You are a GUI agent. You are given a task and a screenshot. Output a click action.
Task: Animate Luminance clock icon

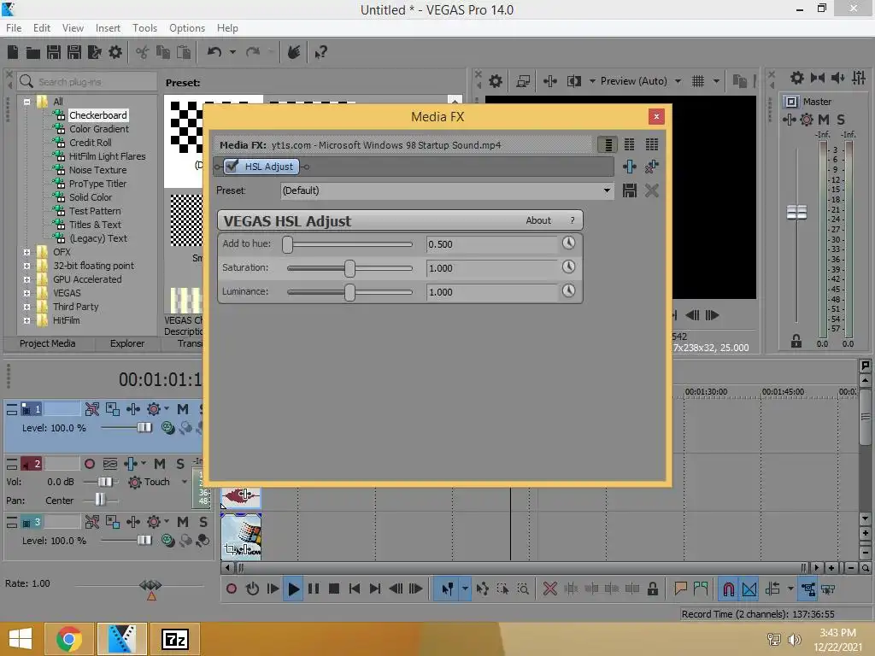[568, 290]
